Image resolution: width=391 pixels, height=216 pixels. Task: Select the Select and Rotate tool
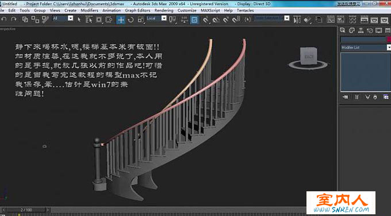pos(131,20)
